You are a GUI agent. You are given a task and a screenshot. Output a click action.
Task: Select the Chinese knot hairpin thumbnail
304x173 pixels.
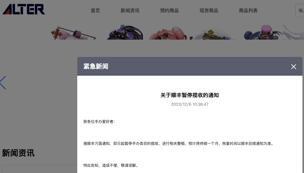tap(73, 33)
